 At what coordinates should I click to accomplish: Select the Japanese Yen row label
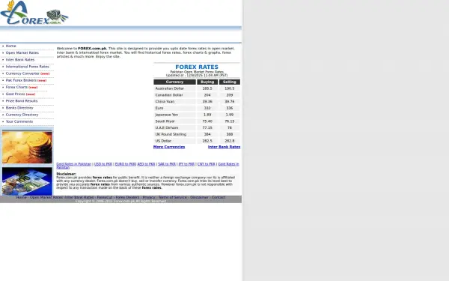[x=167, y=115]
